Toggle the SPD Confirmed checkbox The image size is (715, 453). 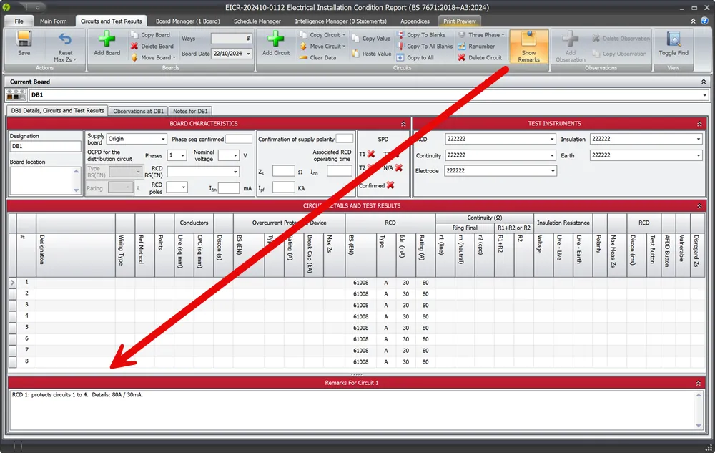coord(390,185)
